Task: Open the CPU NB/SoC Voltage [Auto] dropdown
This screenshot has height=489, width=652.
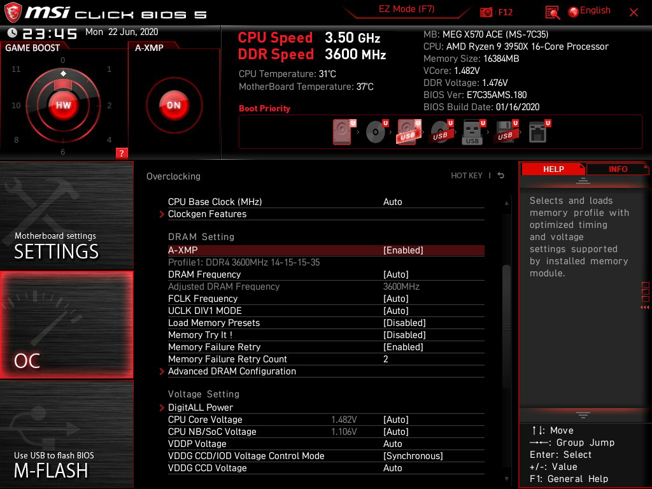Action: point(326,431)
